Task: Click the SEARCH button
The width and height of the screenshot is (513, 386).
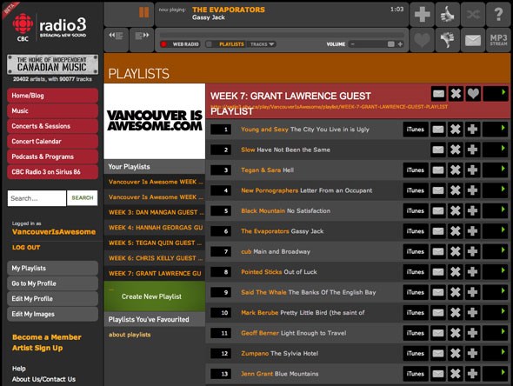Action: pyautogui.click(x=82, y=198)
